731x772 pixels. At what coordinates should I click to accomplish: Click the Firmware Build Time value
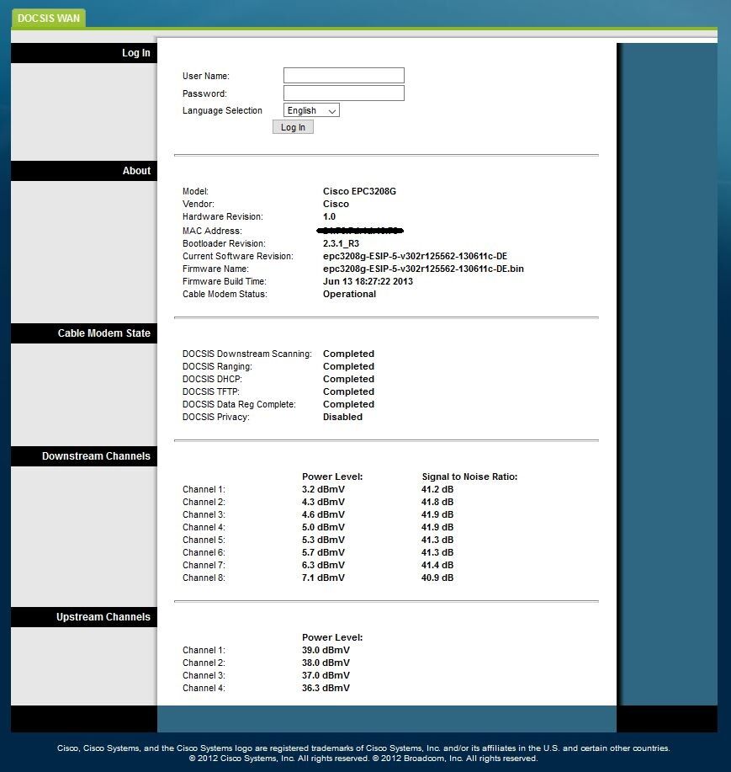tap(368, 282)
